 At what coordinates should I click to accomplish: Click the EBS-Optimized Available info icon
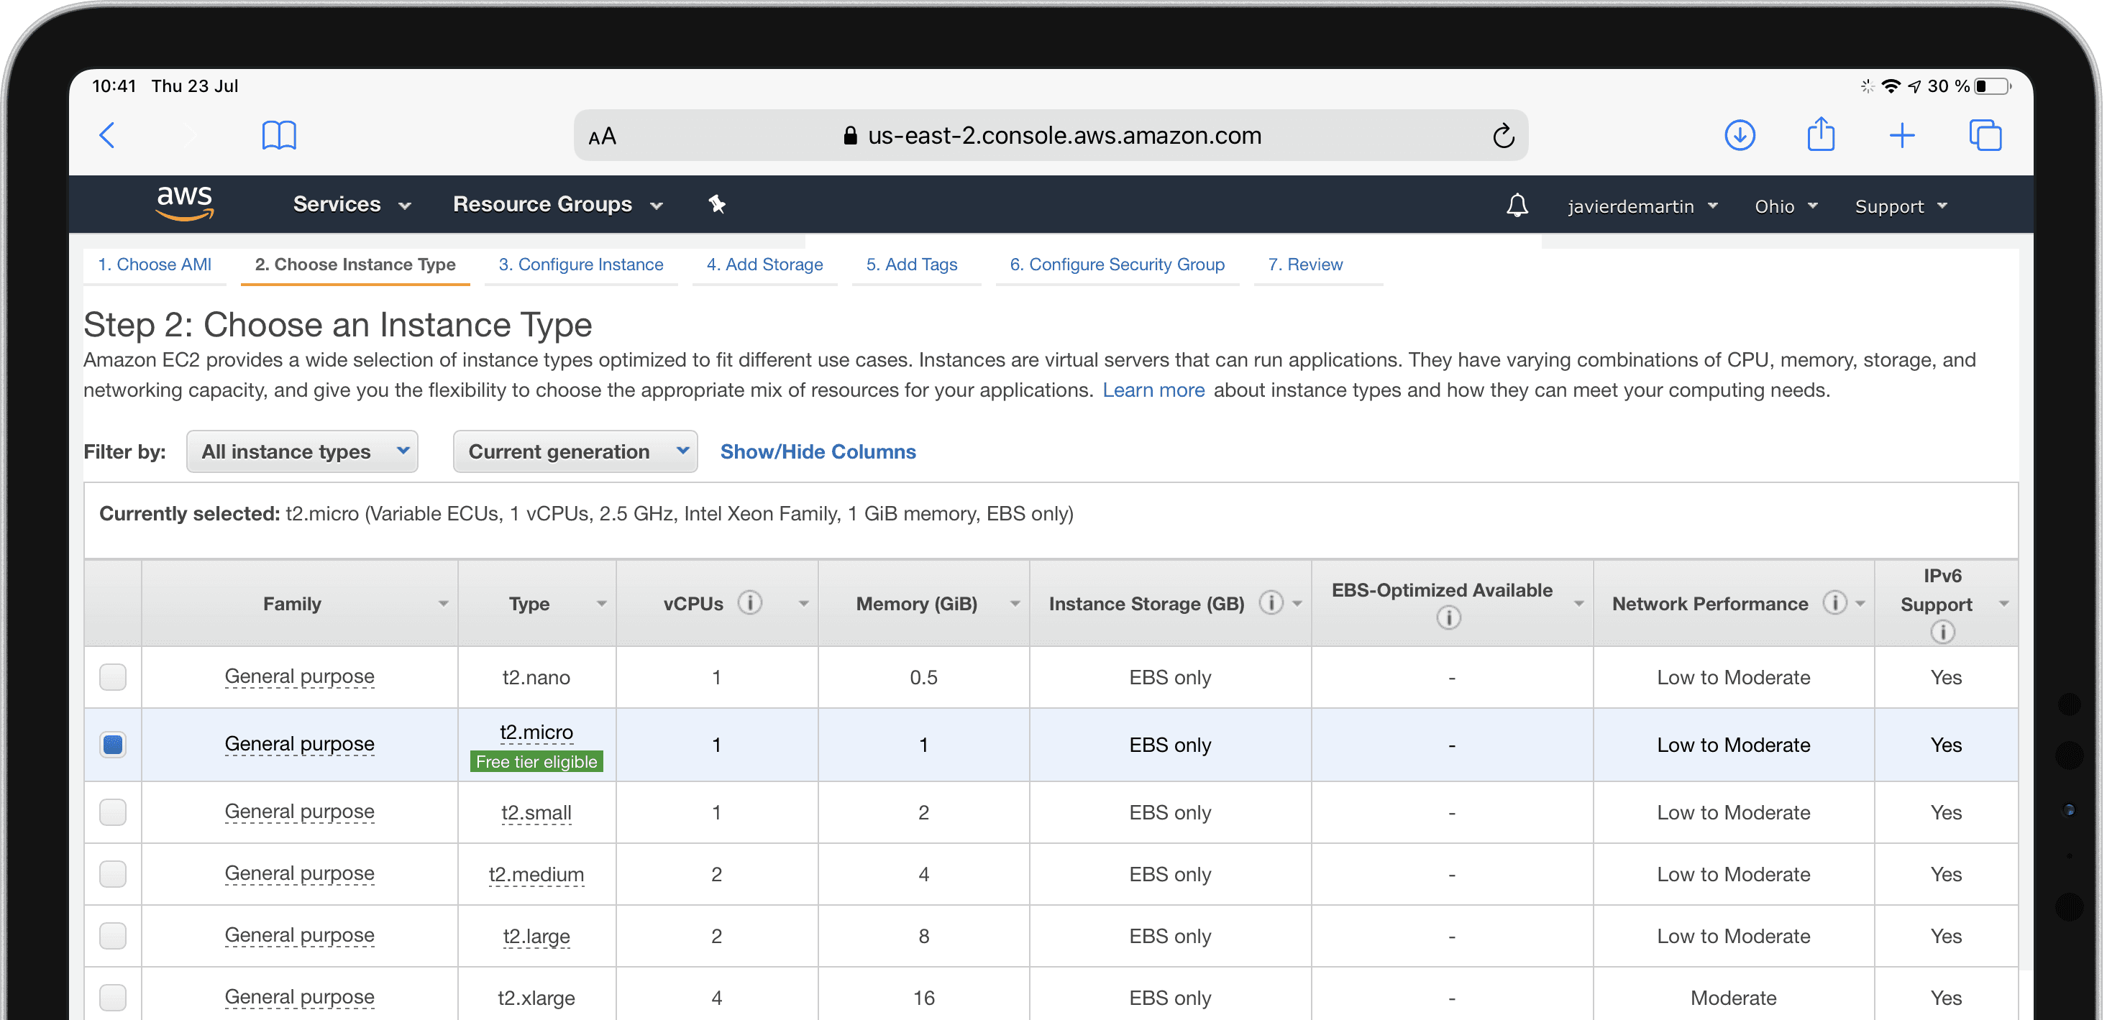[x=1448, y=617]
